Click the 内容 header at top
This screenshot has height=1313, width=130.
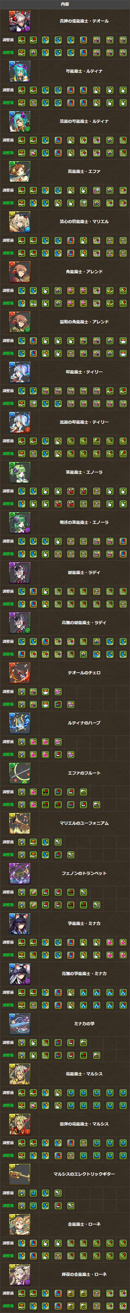point(65,4)
